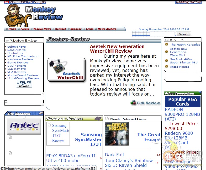206x170 pixels.
Task: Open LiquidCooling Reviews sidebar link
Action: tap(23, 78)
